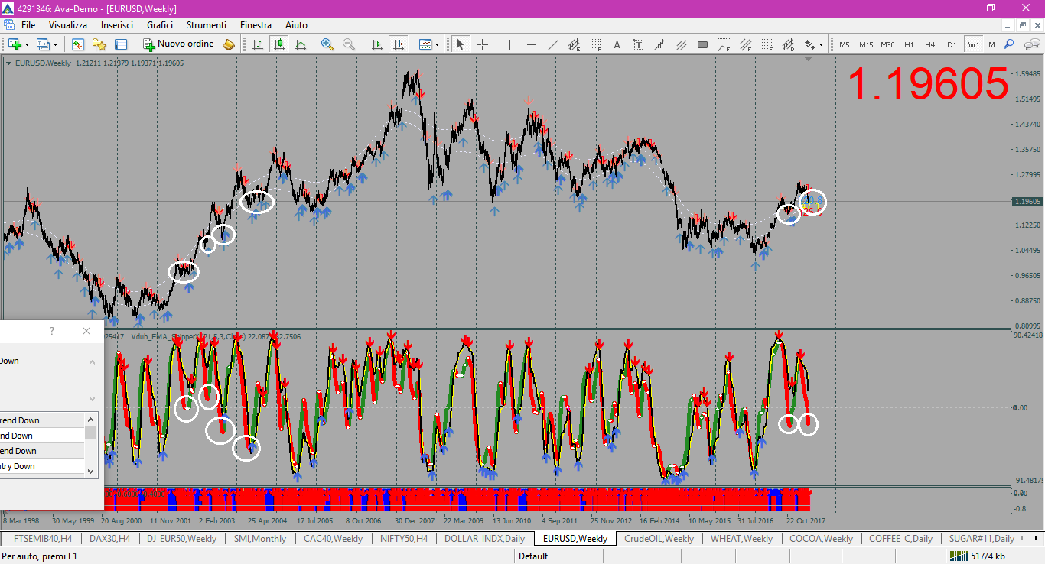Screen dimensions: 1045x564
Task: Select the Equidistant Channel tool marked E
Action: pyautogui.click(x=574, y=44)
